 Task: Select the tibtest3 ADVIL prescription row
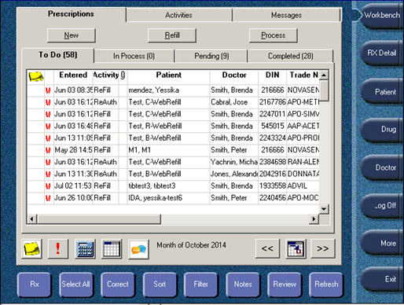pyautogui.click(x=173, y=186)
